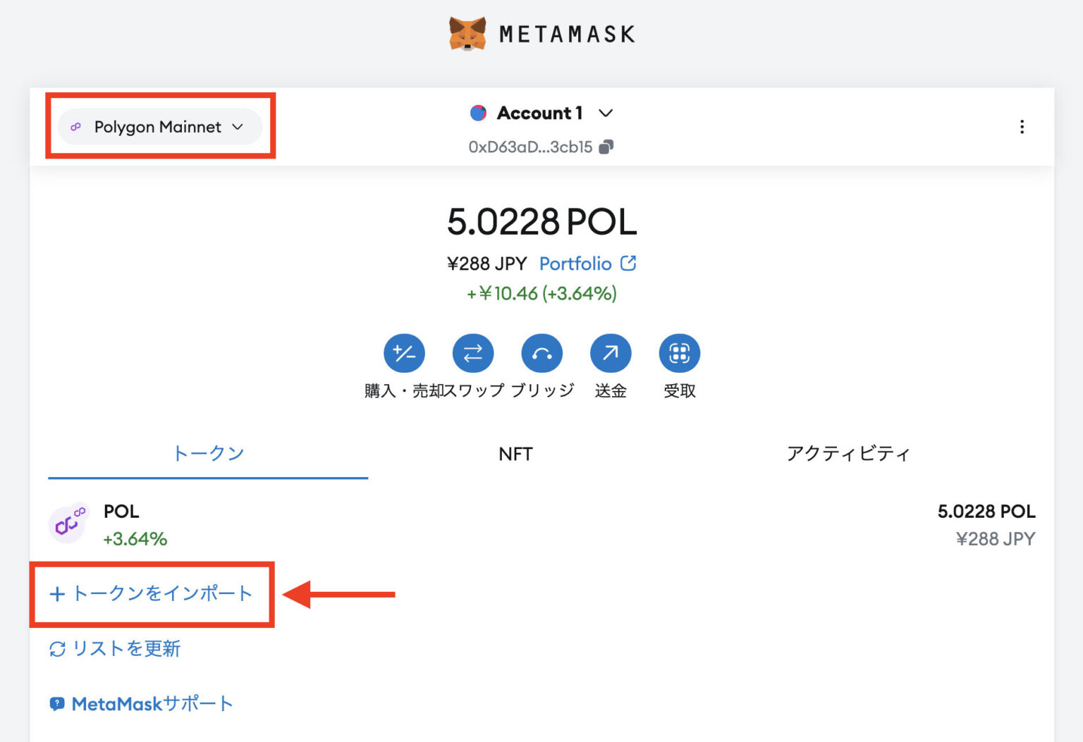
Task: Select the 送金 (send) icon
Action: tap(610, 353)
